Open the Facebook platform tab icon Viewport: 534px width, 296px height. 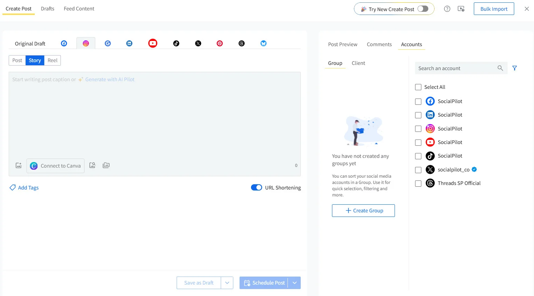tap(64, 43)
